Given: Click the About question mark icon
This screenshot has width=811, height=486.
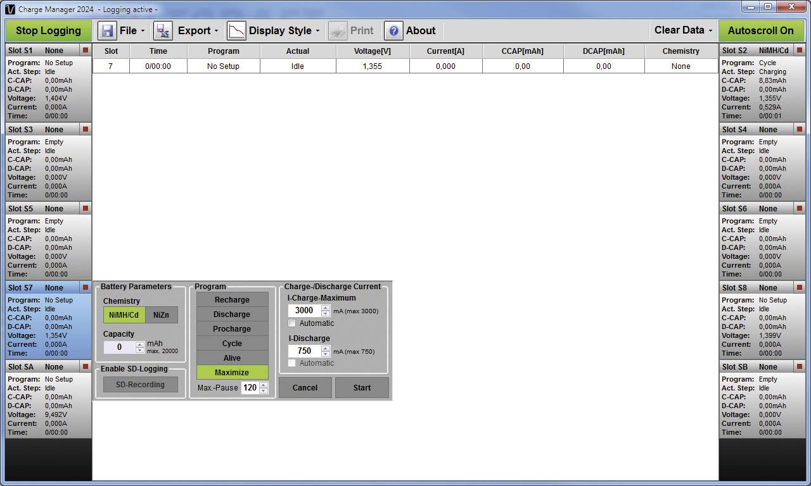Looking at the screenshot, I should click(x=393, y=30).
